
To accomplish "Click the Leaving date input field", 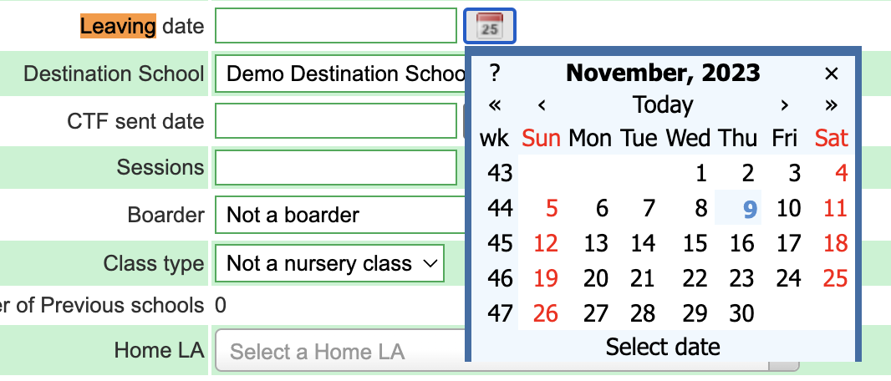I will tap(336, 26).
